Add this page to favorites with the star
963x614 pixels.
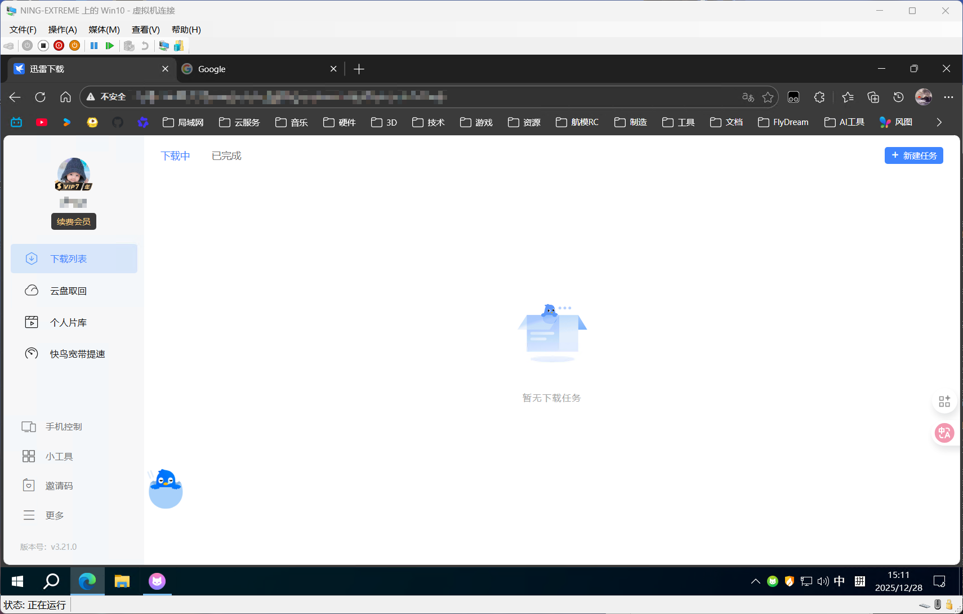pos(768,97)
